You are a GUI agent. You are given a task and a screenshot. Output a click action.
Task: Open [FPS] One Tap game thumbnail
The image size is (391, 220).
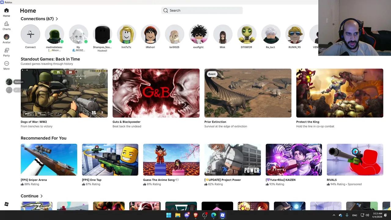point(110,159)
